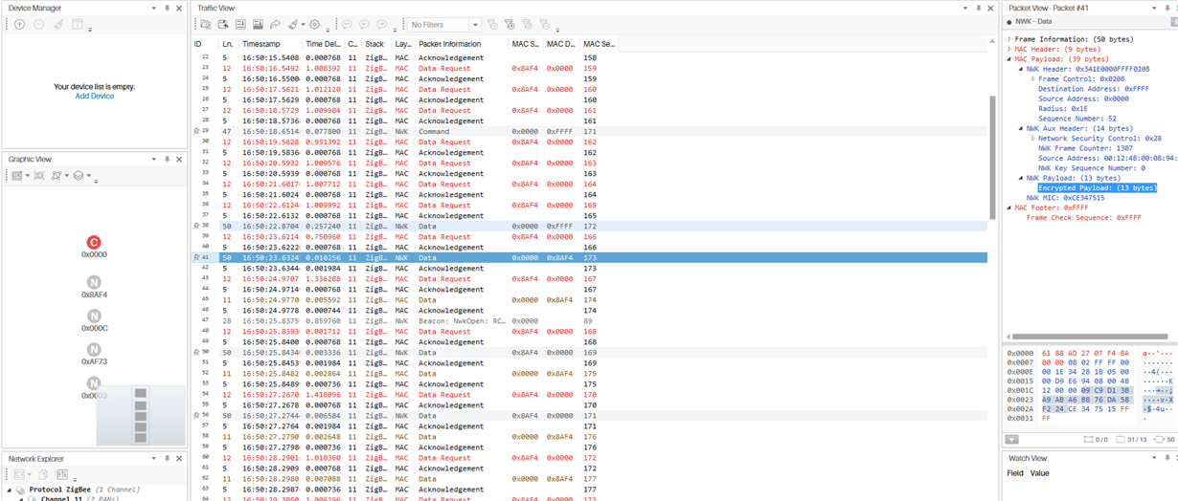Image resolution: width=1178 pixels, height=501 pixels.
Task: Click the next comment bubble icon
Action: coord(381,24)
